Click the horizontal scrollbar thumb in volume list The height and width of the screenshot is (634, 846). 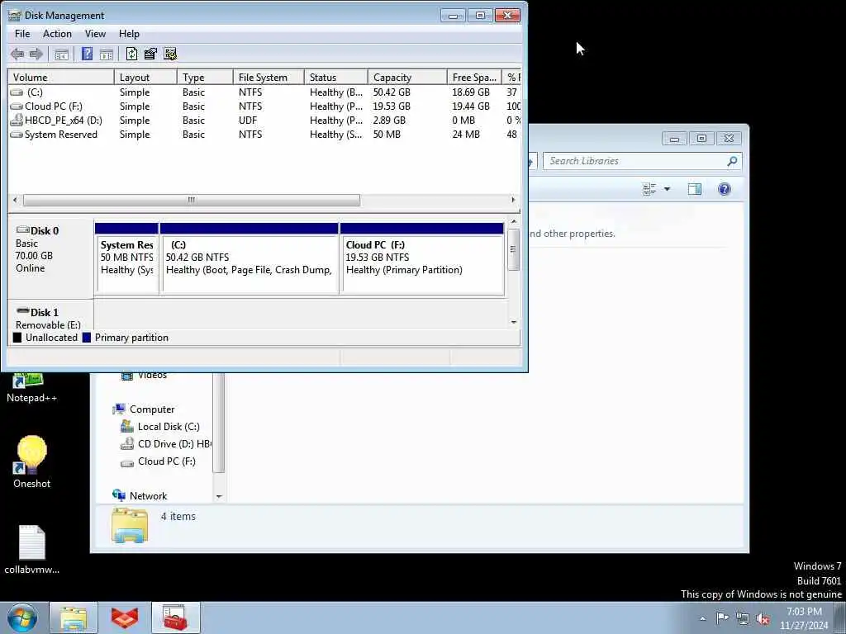pyautogui.click(x=192, y=200)
